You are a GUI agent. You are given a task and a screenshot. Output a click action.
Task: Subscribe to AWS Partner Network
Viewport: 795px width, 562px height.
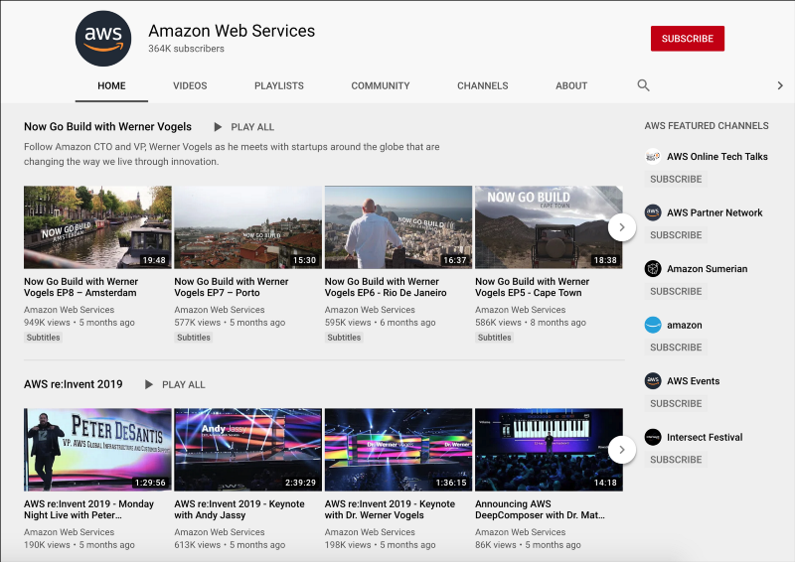pos(676,235)
